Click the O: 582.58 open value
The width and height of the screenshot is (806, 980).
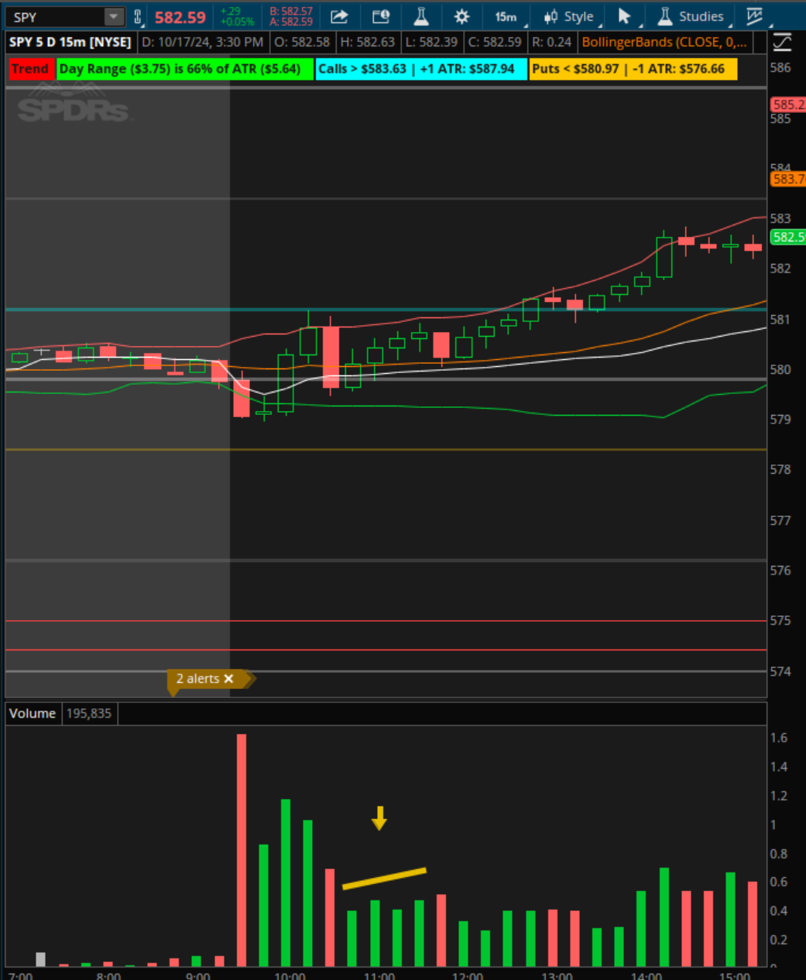point(302,43)
